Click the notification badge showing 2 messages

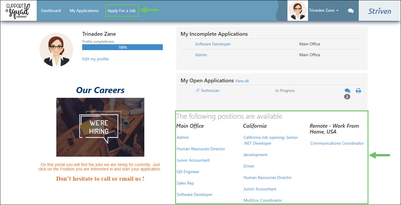pyautogui.click(x=347, y=96)
